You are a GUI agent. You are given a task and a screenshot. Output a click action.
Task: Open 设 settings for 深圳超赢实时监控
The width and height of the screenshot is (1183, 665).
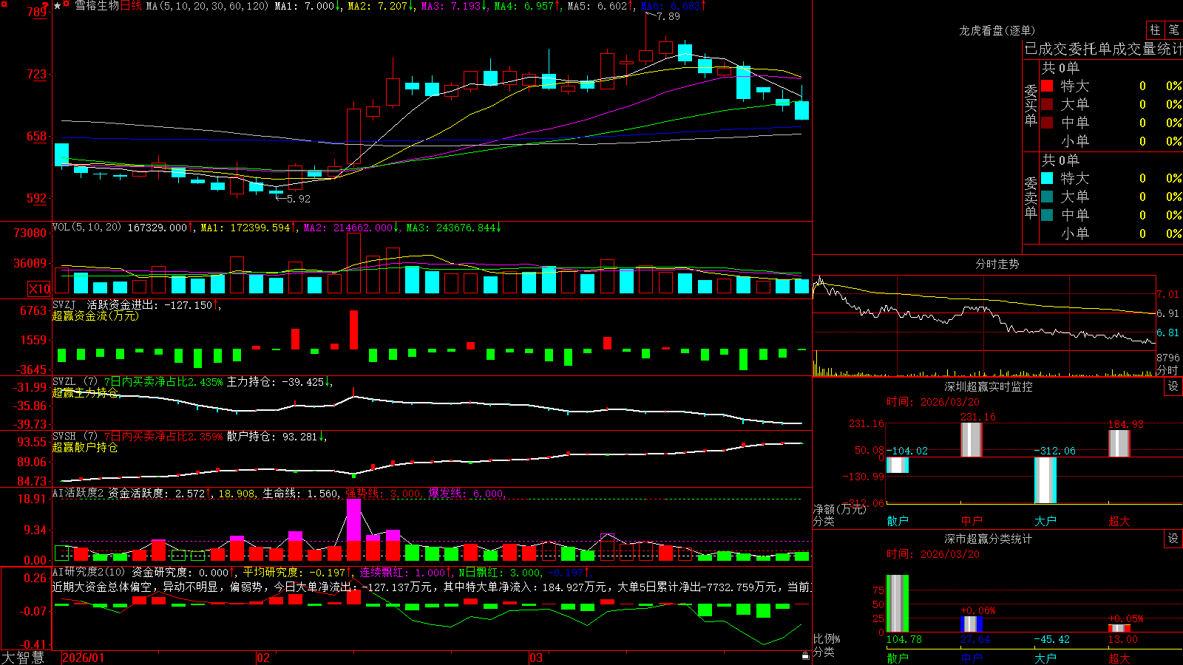(1173, 386)
